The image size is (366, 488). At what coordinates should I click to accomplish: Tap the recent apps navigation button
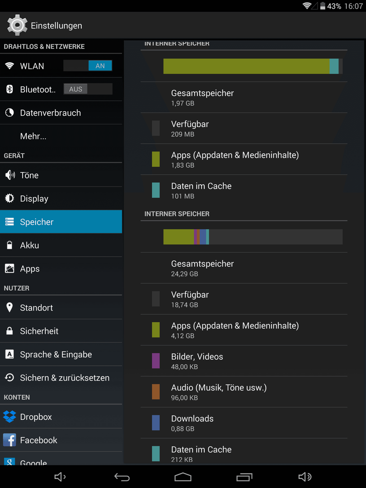(x=244, y=477)
